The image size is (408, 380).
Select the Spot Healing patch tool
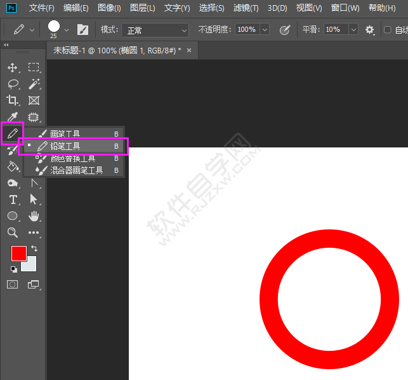33,118
